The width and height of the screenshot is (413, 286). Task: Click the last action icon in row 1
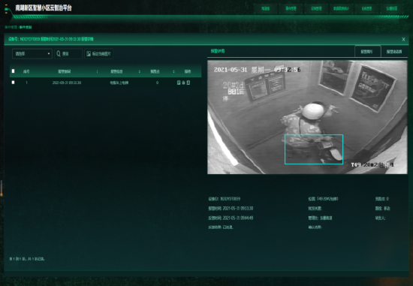pos(188,83)
